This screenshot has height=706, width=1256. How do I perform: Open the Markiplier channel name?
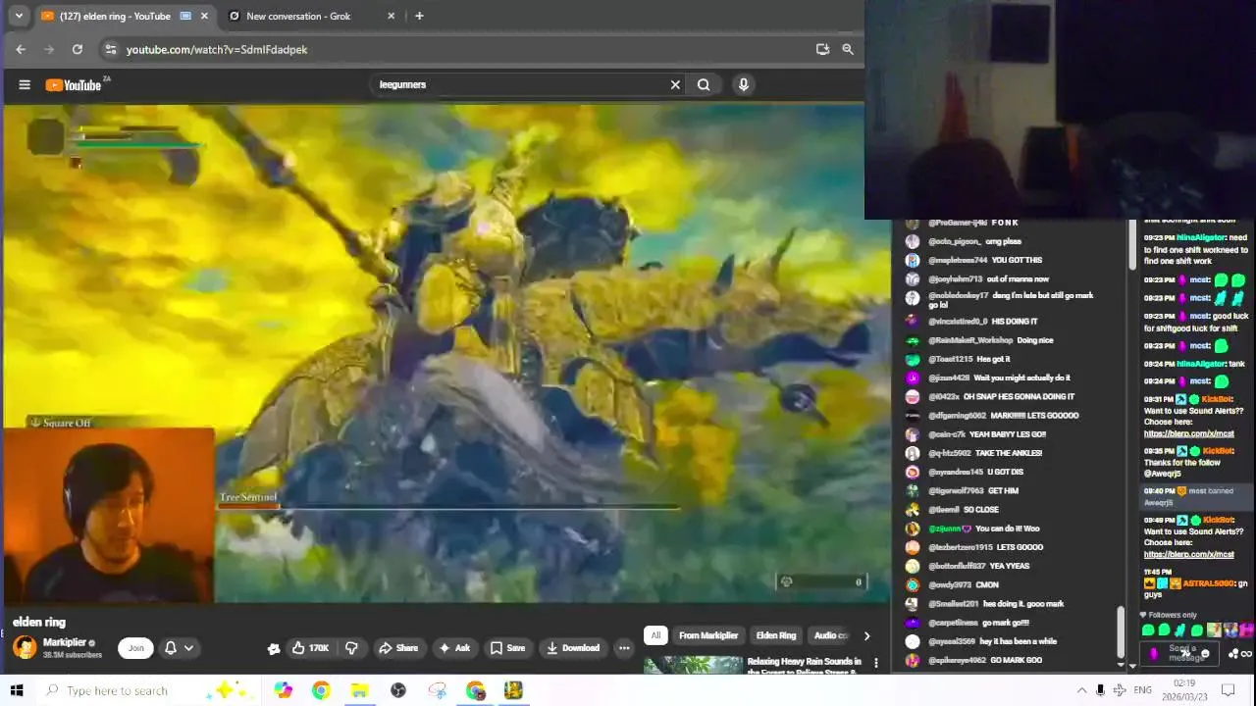[65, 642]
